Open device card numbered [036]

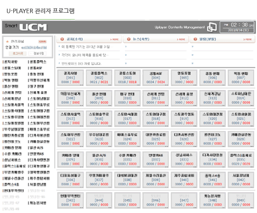71,180
